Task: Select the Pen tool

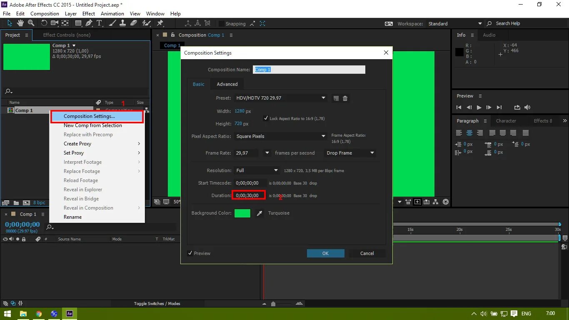Action: click(x=89, y=23)
